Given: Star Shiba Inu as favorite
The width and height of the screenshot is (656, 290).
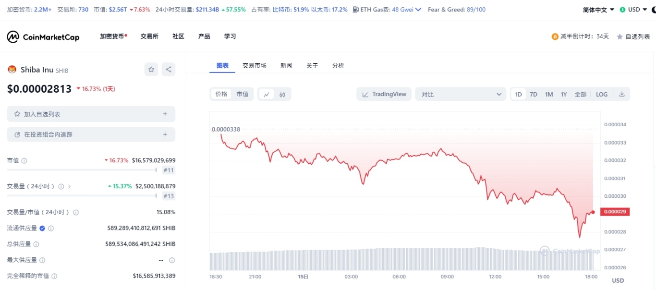Looking at the screenshot, I should 151,70.
